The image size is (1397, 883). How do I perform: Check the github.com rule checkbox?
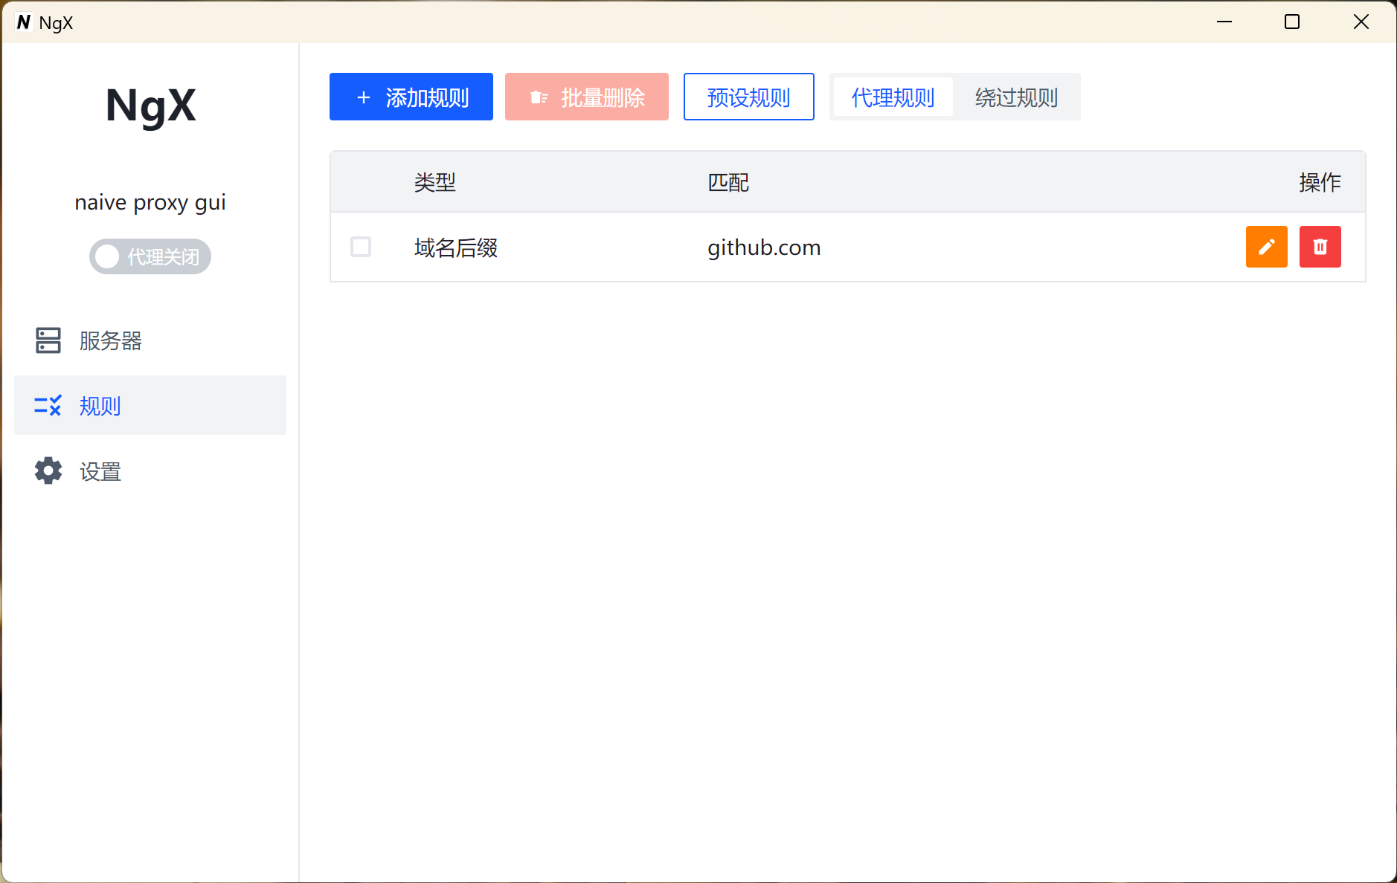click(x=361, y=247)
